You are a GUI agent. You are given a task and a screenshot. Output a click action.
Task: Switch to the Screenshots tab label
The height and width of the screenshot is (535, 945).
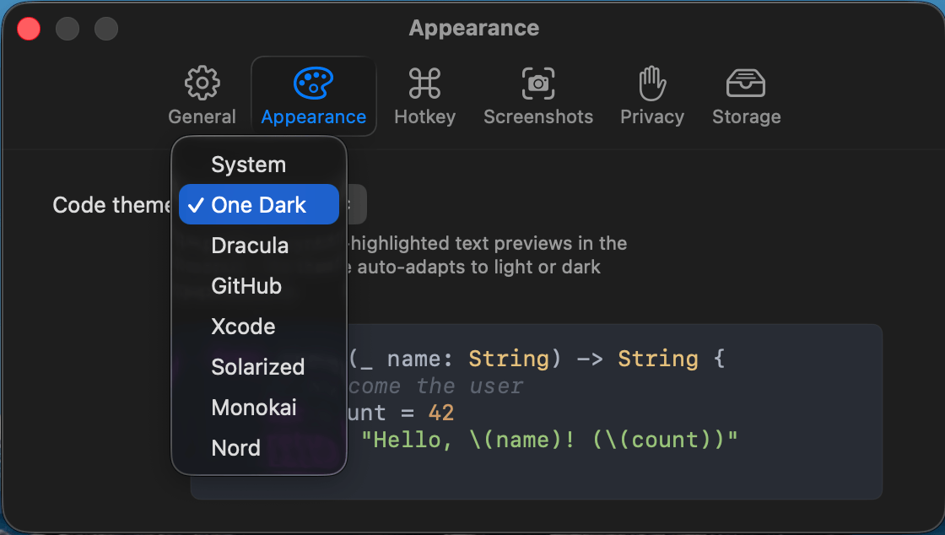coord(538,116)
